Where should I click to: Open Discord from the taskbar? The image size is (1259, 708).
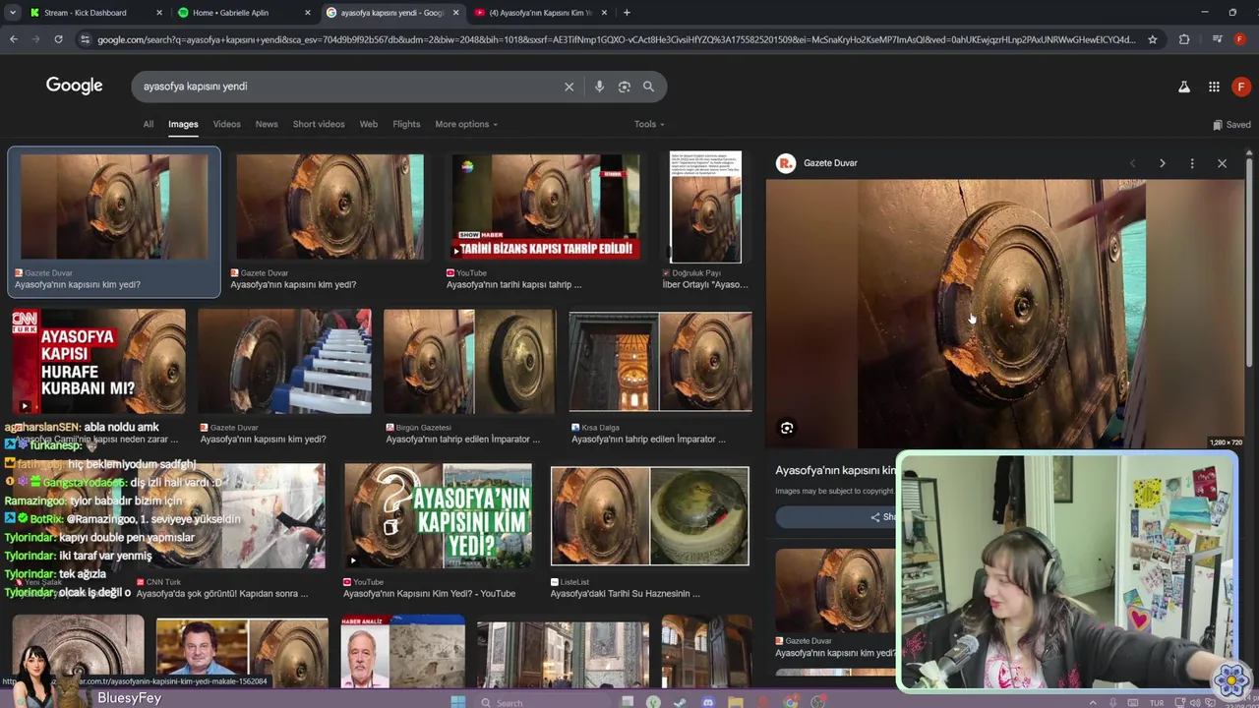tap(707, 702)
